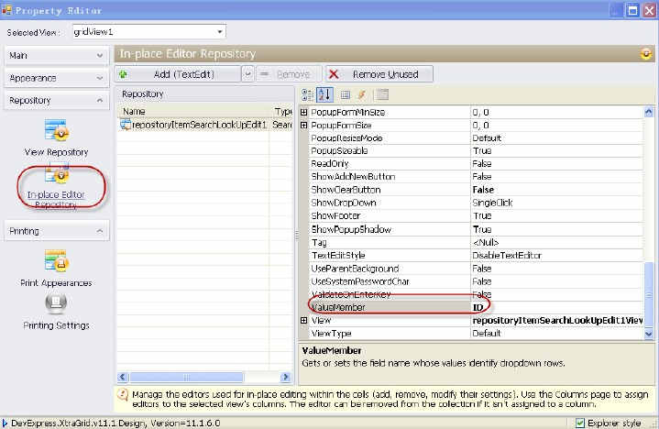Click Name column header
This screenshot has width=659, height=429.
pyautogui.click(x=193, y=111)
